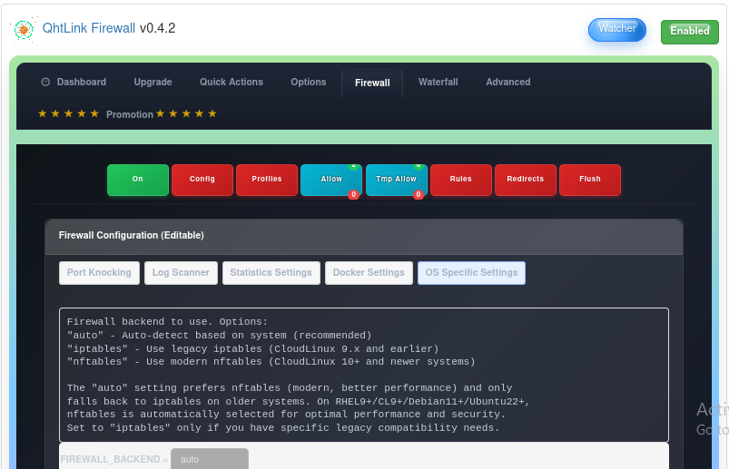
Task: Toggle the green On firewall button
Action: pyautogui.click(x=138, y=180)
